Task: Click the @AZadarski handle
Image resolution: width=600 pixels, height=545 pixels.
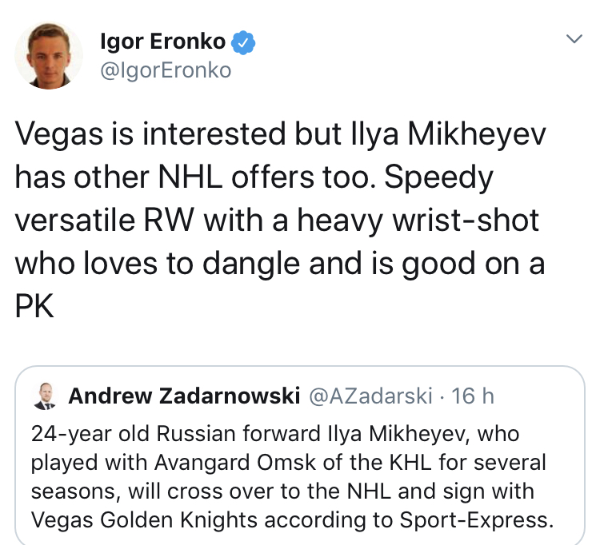Action: click(370, 396)
